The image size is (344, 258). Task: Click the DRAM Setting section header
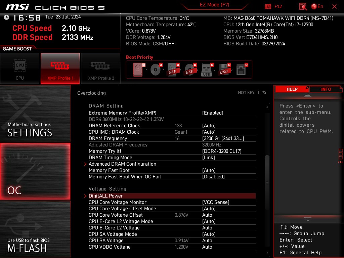coord(106,106)
